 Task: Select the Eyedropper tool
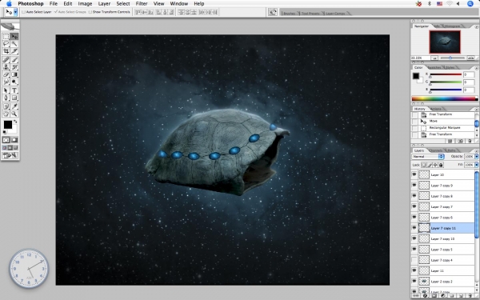tap(14, 106)
